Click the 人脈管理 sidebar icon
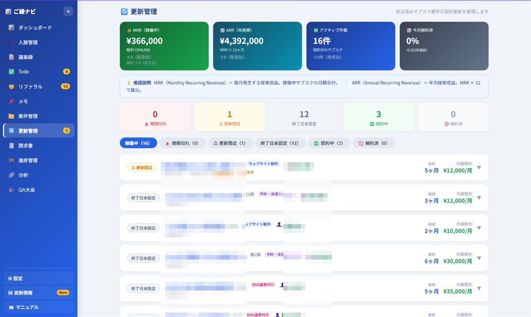This screenshot has width=531, height=317. click(12, 42)
